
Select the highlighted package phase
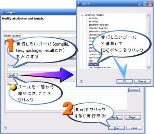[x=93, y=64]
